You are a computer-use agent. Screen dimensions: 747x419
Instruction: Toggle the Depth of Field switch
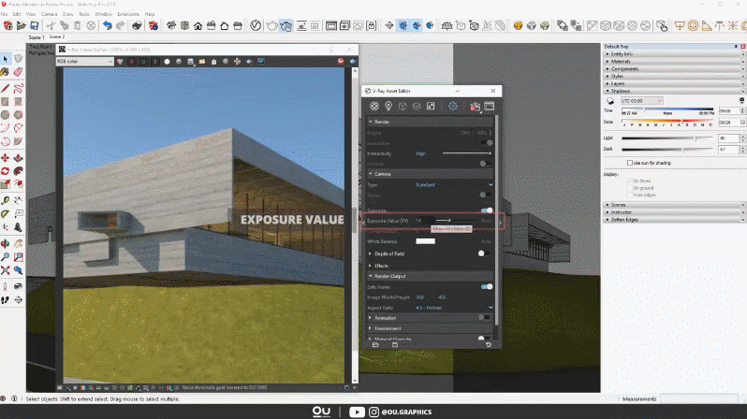point(484,253)
